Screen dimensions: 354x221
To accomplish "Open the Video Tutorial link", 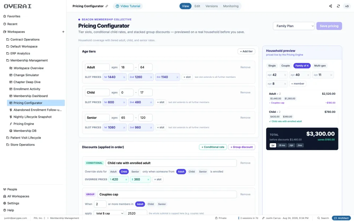I will (128, 6).
